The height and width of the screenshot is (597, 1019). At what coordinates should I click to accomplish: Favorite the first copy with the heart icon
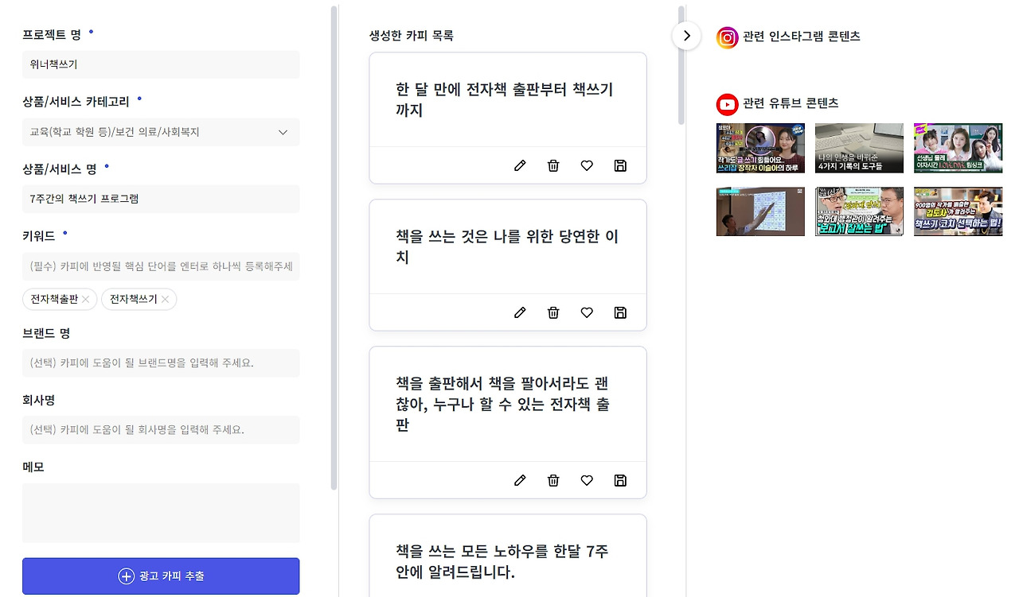coord(587,165)
